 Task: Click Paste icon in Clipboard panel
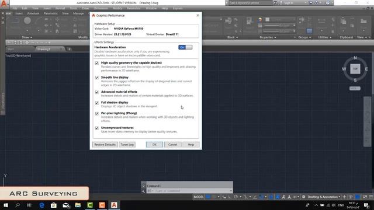point(343,22)
